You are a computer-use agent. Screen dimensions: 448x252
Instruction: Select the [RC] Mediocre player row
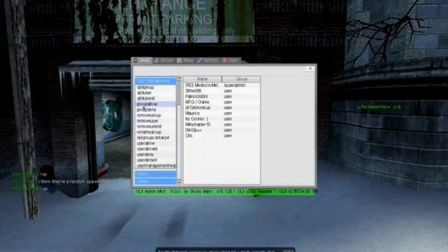tap(222, 85)
